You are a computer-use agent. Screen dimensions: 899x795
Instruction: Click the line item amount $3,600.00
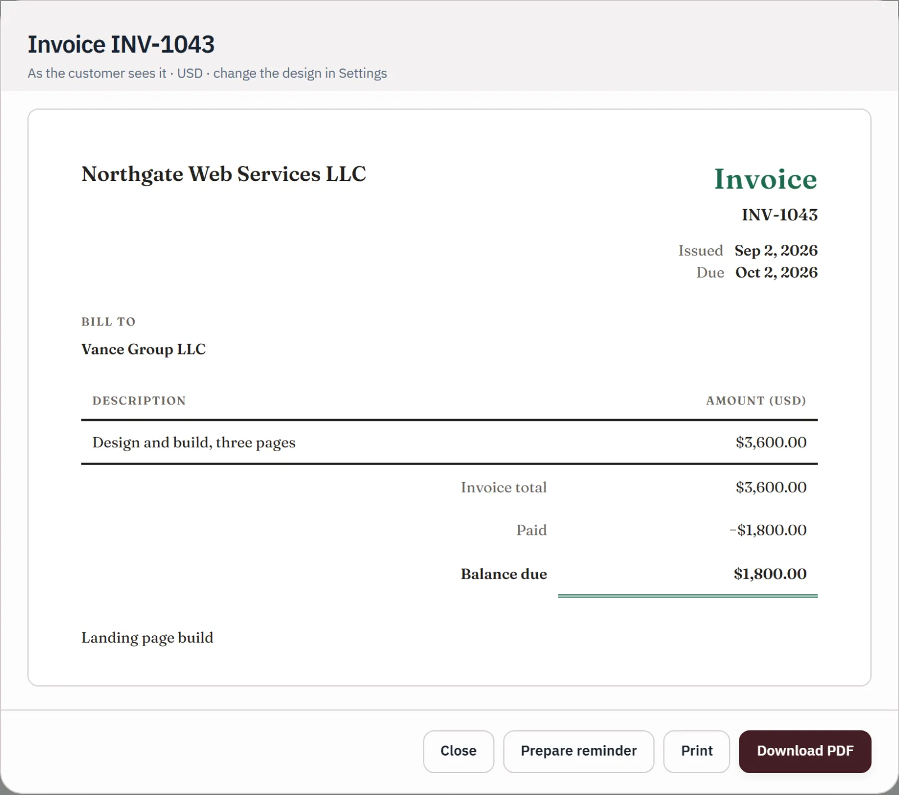tap(771, 443)
